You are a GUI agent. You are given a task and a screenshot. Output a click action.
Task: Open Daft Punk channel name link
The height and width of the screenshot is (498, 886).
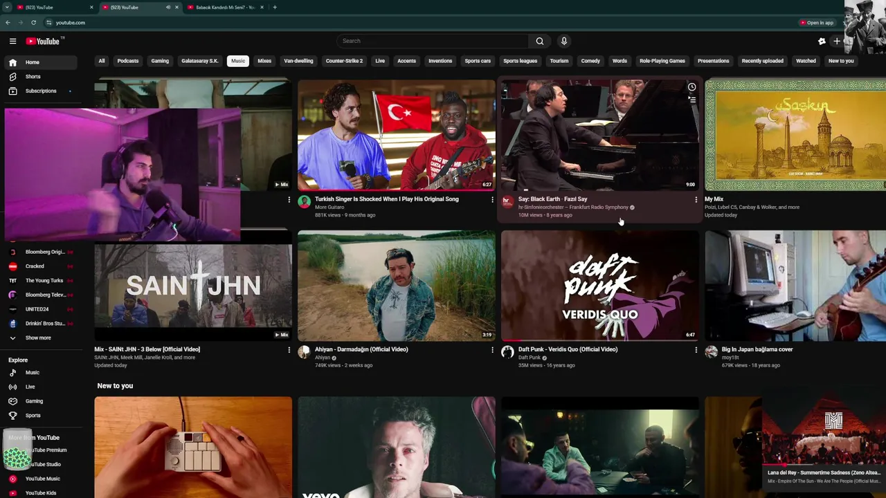[x=530, y=358]
